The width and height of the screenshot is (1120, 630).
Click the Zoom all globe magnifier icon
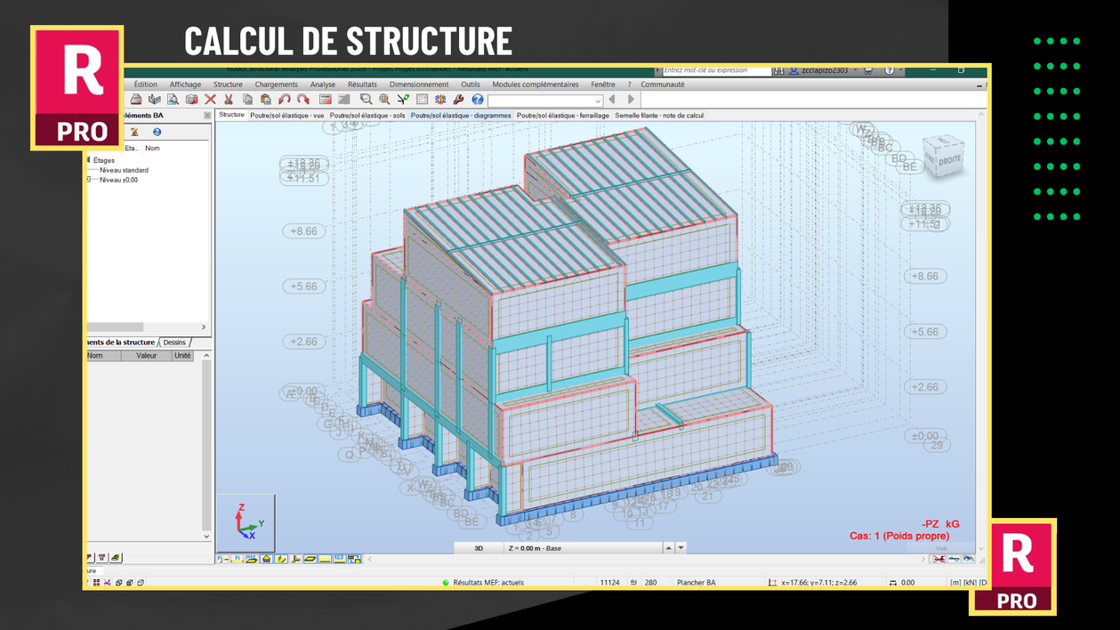384,100
